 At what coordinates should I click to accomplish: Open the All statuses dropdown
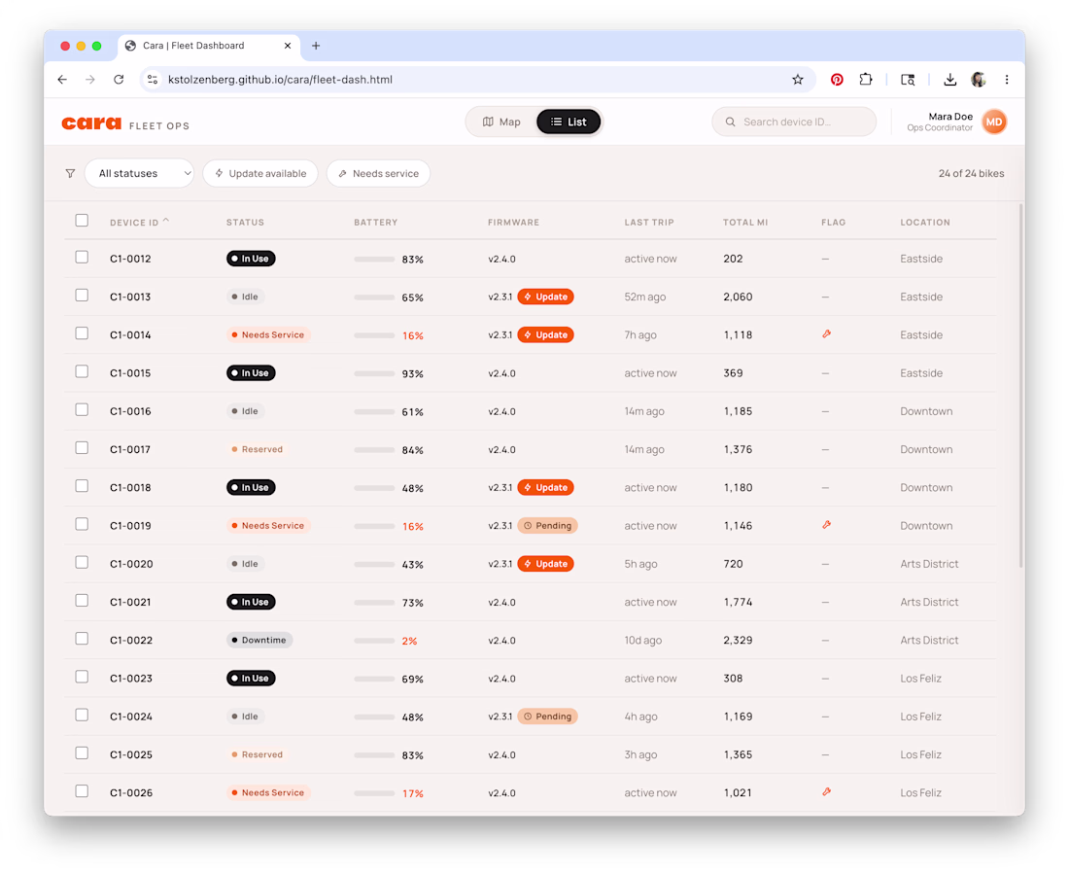[x=139, y=173]
